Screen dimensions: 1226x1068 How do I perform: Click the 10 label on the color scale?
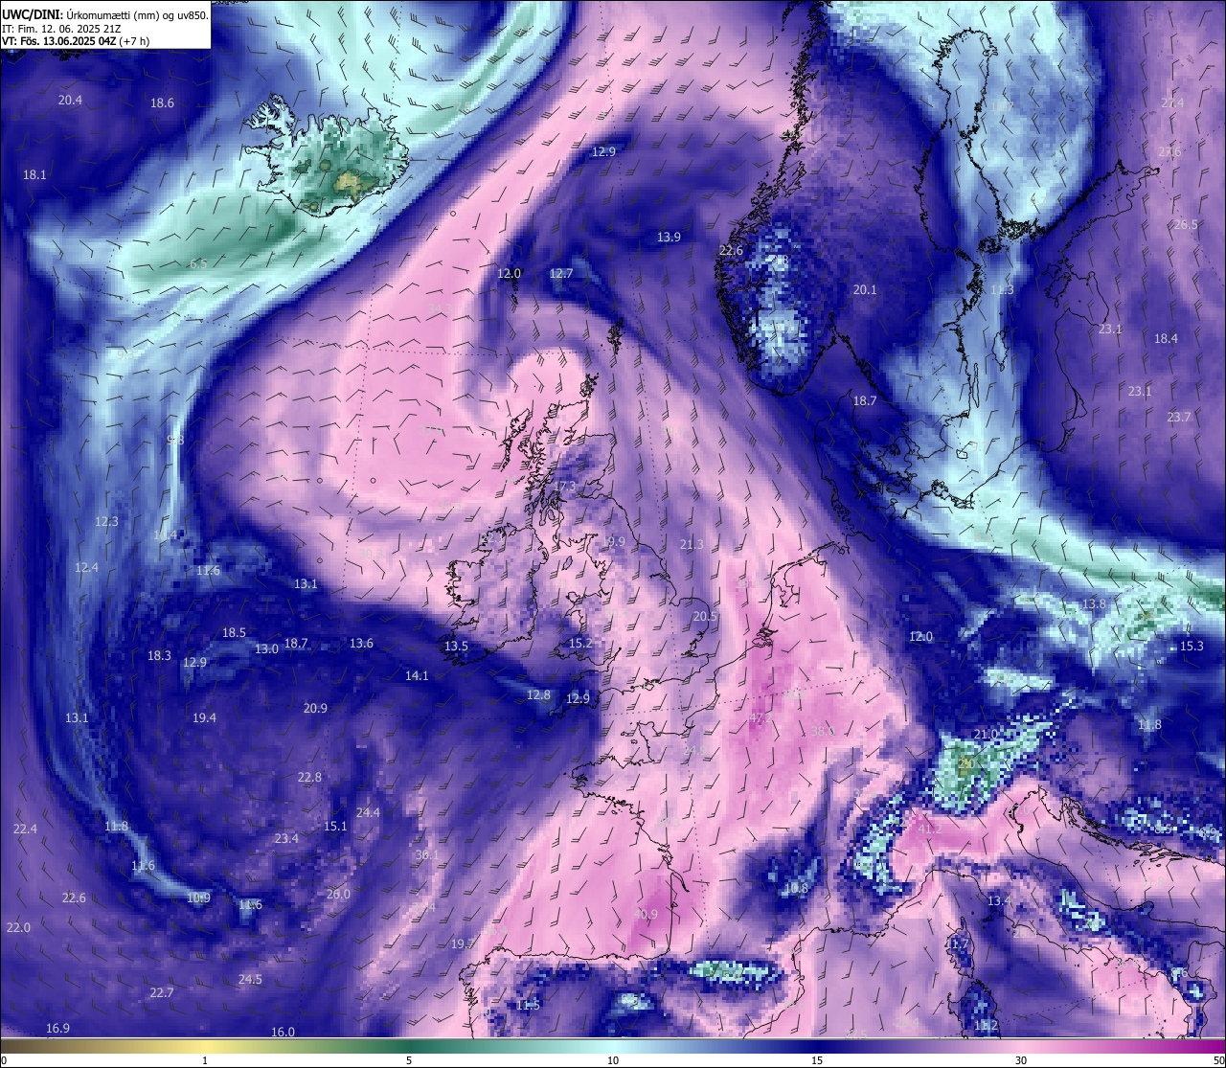tap(613, 1060)
